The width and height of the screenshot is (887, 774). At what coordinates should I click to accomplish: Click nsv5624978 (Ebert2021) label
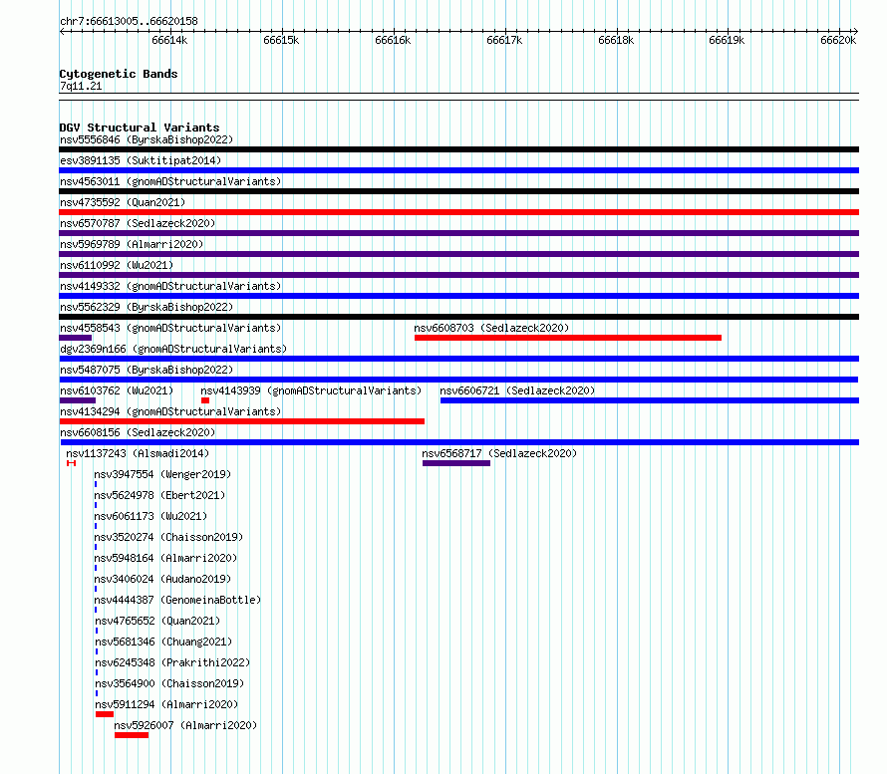tap(159, 495)
